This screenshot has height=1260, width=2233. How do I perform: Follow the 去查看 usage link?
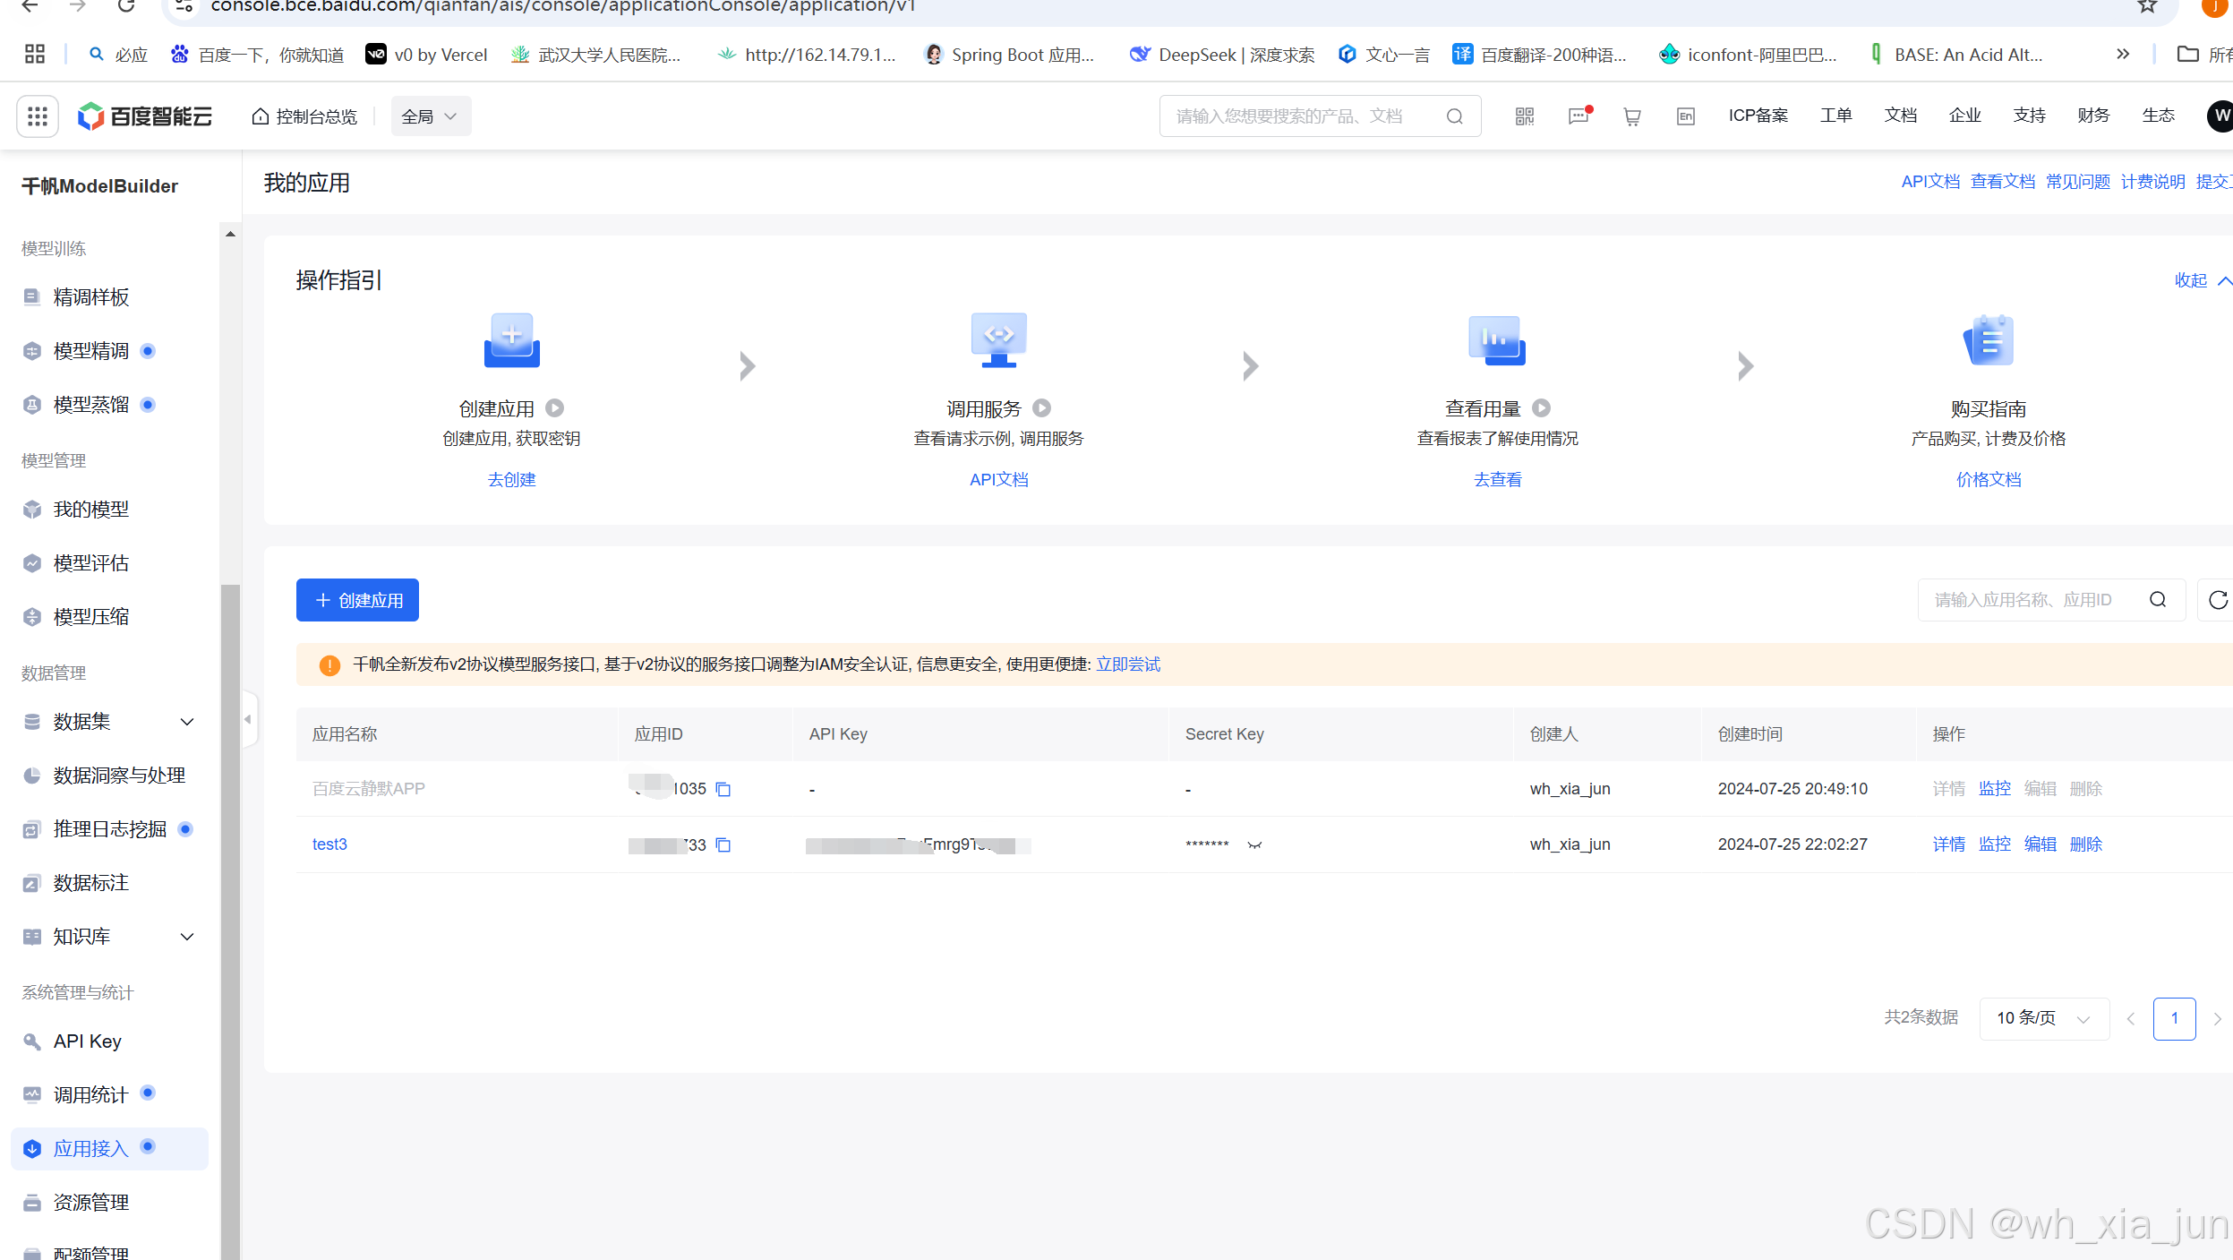[1498, 480]
